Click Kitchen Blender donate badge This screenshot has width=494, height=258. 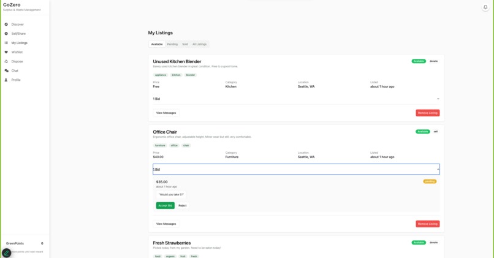pyautogui.click(x=433, y=61)
